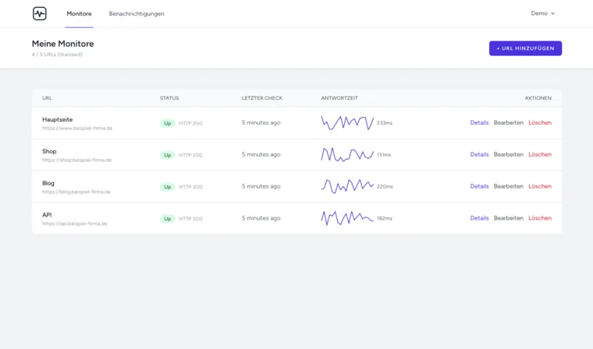Click the 220ms response time value
The width and height of the screenshot is (593, 349).
[x=385, y=186]
